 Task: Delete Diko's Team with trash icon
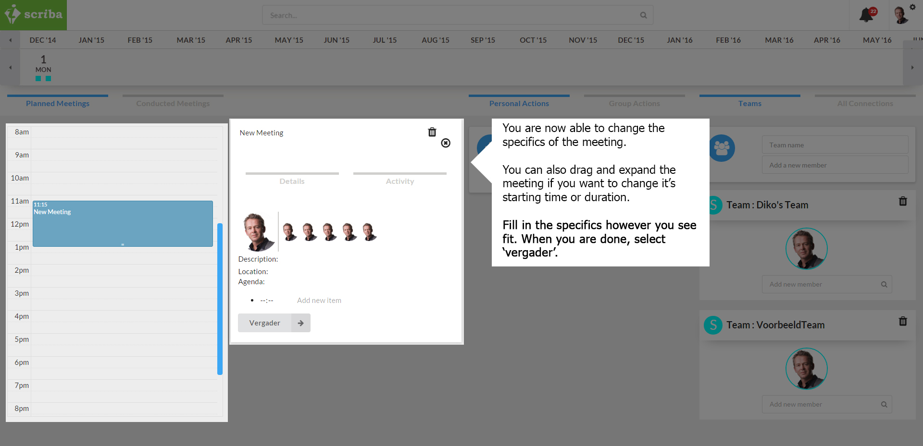coord(902,202)
